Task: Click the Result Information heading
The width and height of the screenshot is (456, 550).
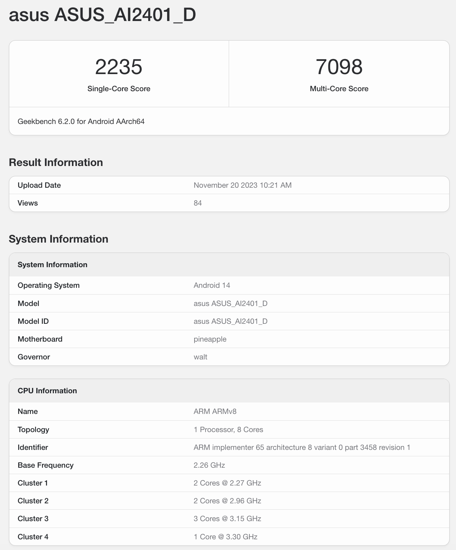Action: click(x=56, y=162)
